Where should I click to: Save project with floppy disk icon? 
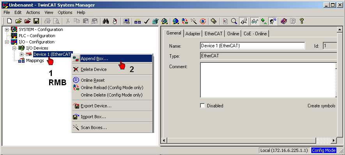click(36, 21)
